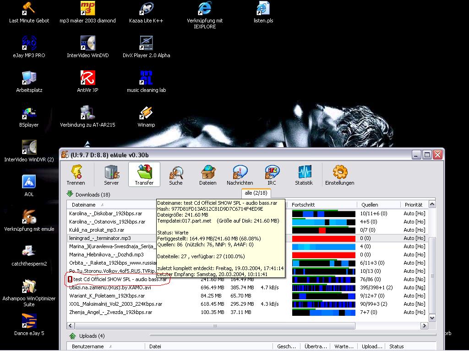Click the Fortschritt progress bar of XXXL_Maksimalnij
469x351 pixels.
click(323, 304)
